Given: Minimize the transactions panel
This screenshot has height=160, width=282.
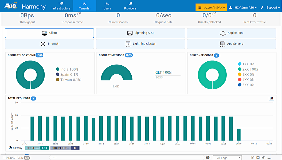Looking at the screenshot, I should (269, 158).
